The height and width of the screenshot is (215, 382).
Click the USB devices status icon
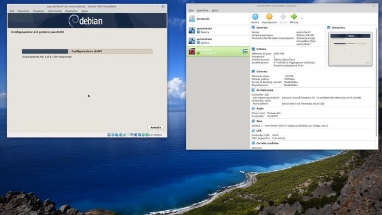point(124,135)
